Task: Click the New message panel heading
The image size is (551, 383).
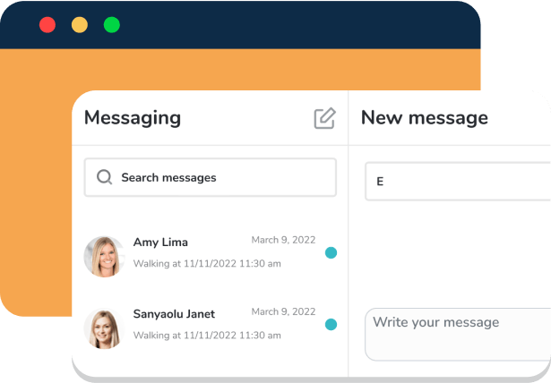Action: (x=425, y=117)
